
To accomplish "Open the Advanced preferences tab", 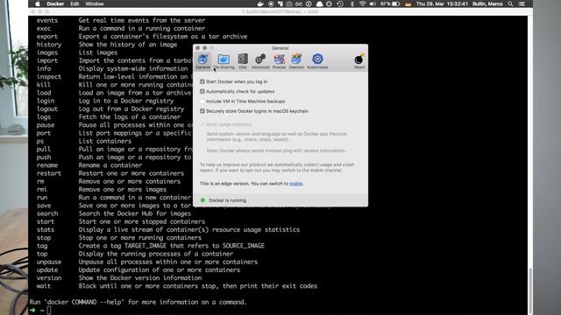I will [x=260, y=61].
